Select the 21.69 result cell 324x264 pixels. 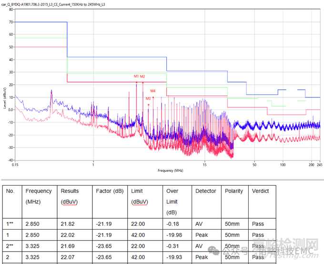click(68, 247)
